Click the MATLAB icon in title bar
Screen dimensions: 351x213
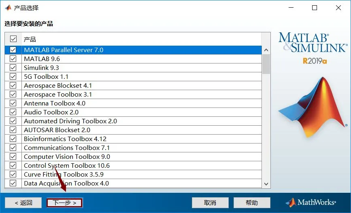coord(8,8)
